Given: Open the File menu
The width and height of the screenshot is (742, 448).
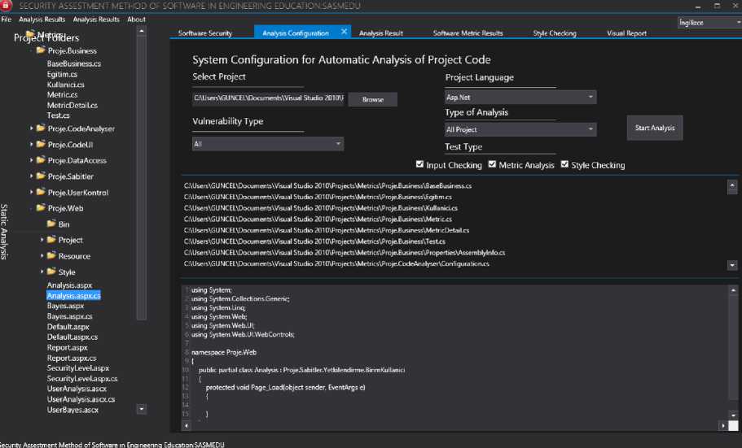Looking at the screenshot, I should click(7, 20).
